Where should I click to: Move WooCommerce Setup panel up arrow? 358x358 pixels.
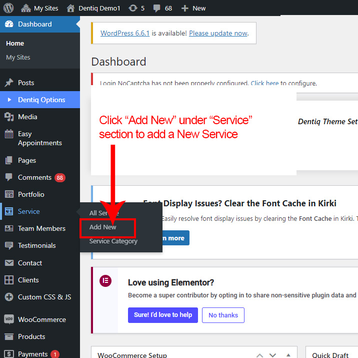coord(259,355)
